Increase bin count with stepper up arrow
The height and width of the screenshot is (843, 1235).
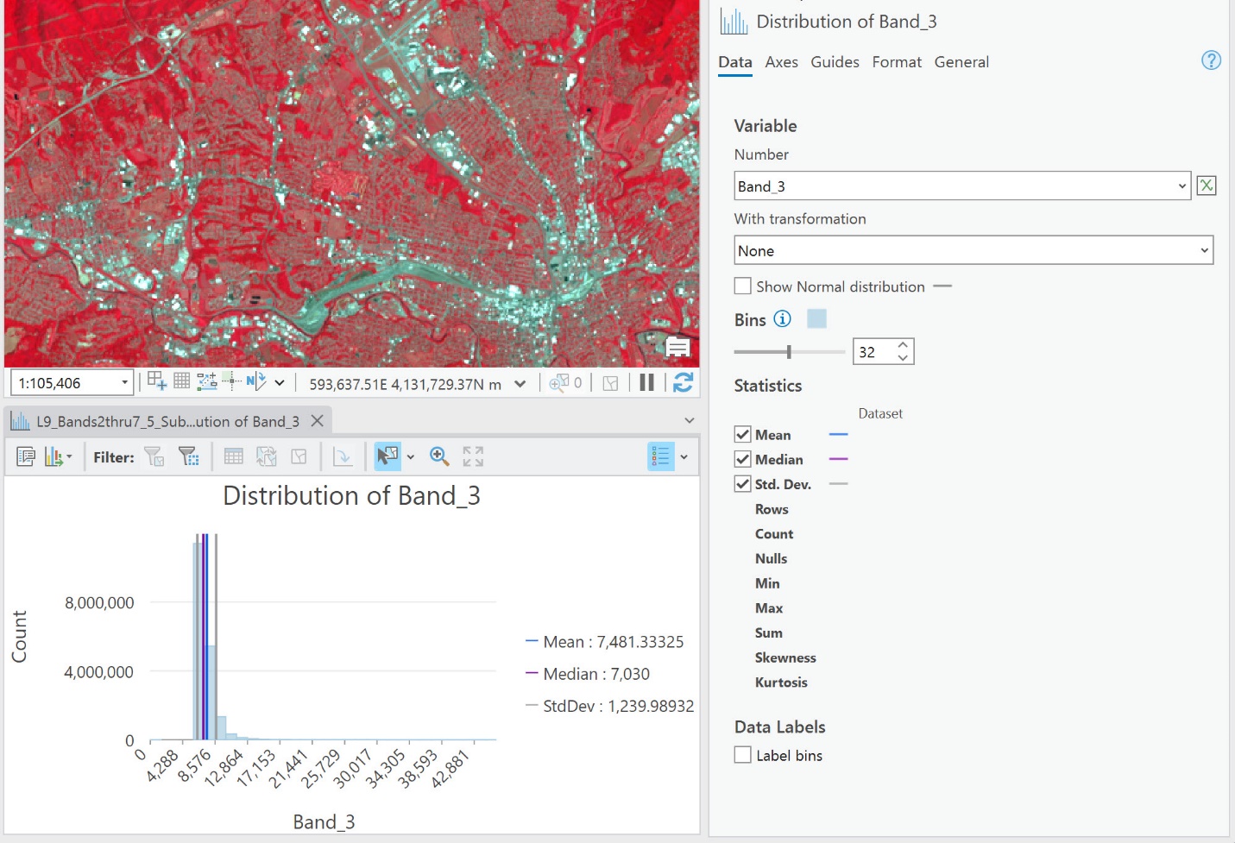(903, 345)
